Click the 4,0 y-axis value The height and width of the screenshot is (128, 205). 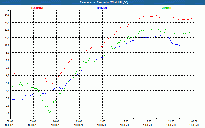coord(8,91)
